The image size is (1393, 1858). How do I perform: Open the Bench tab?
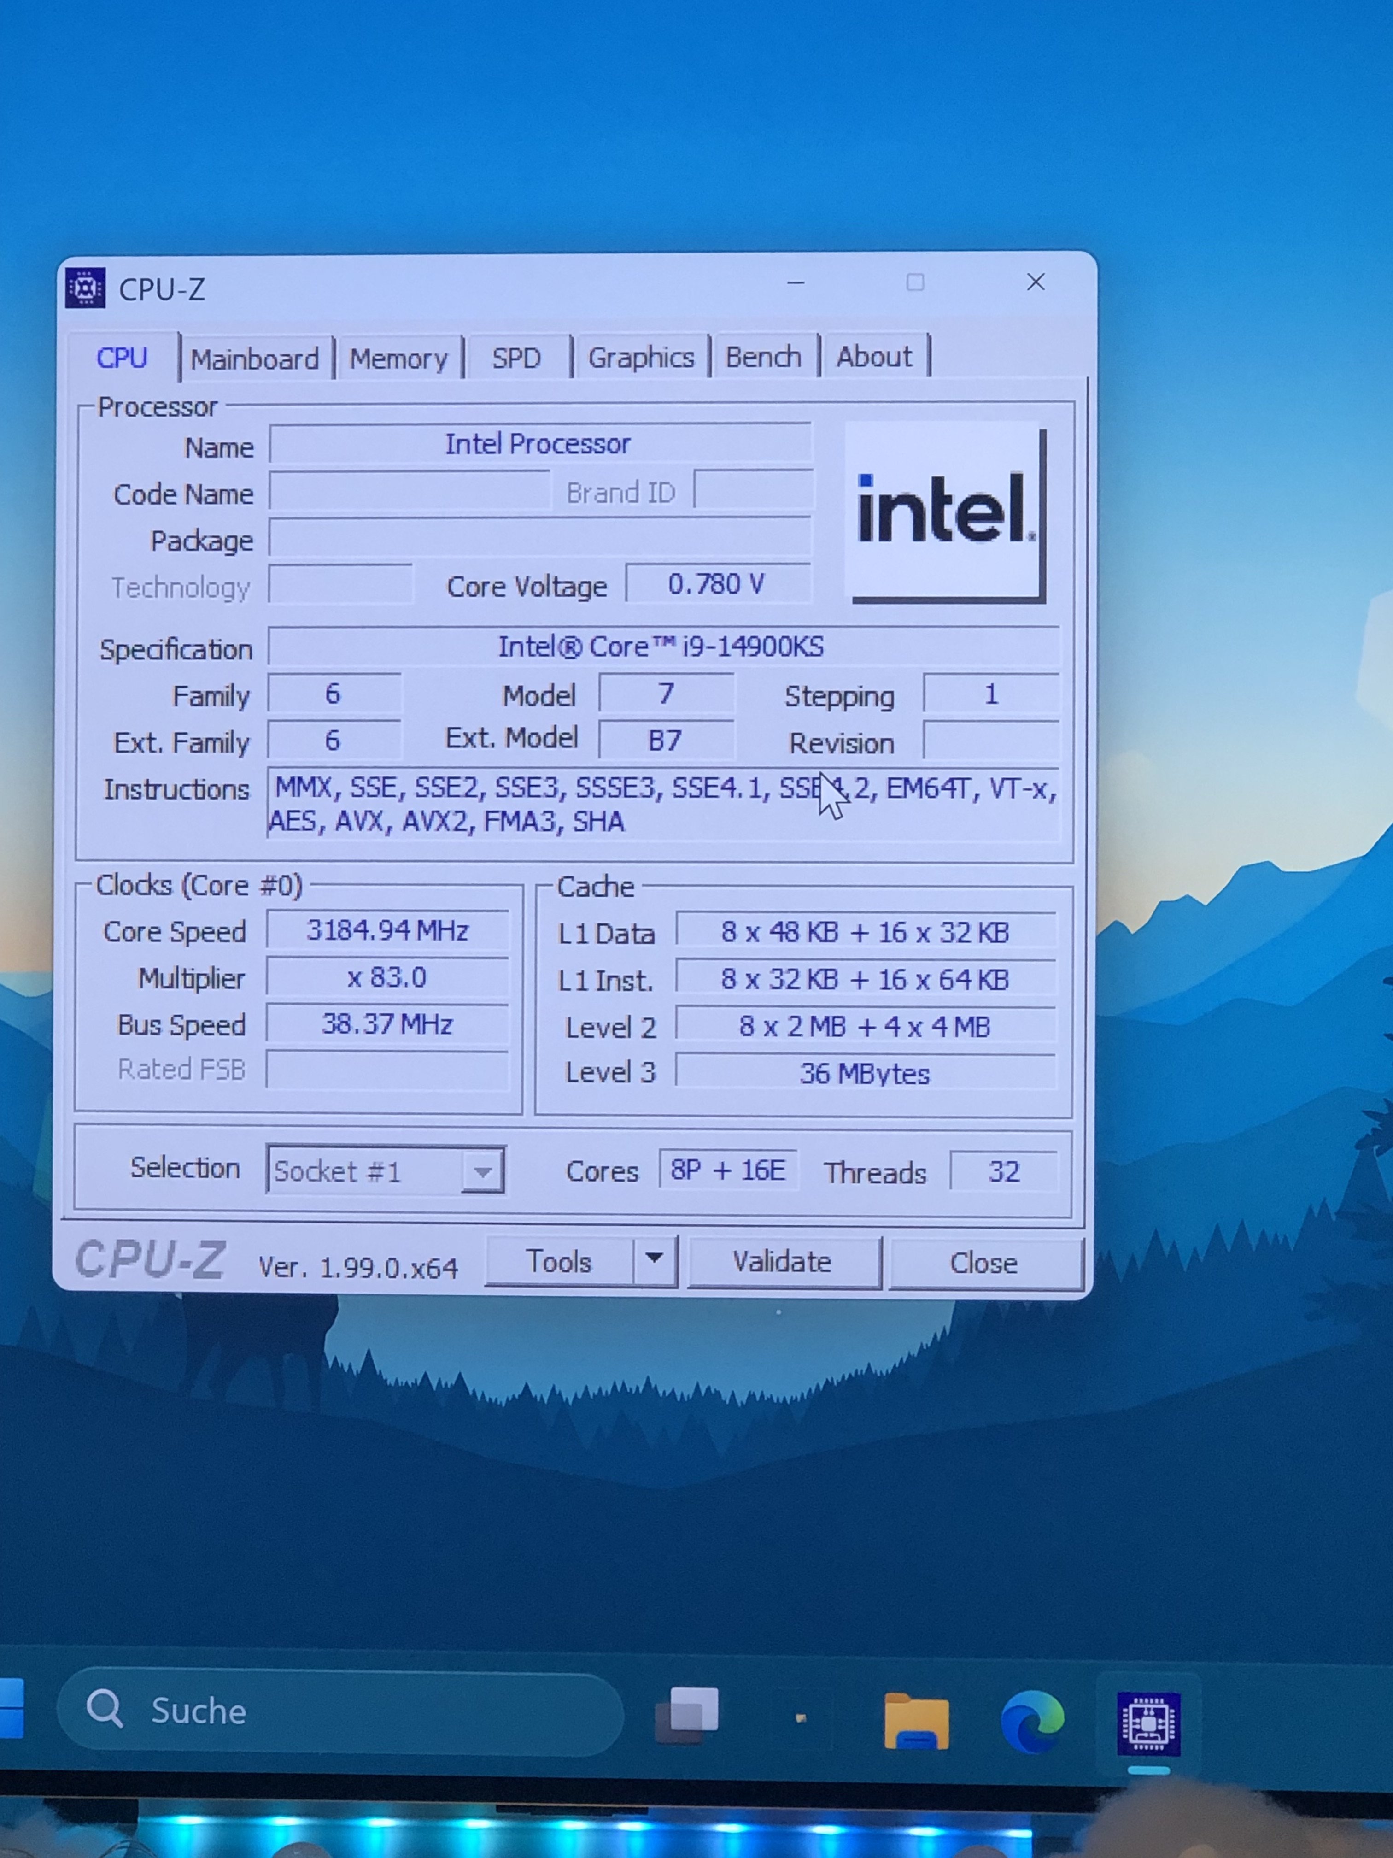[x=763, y=357]
